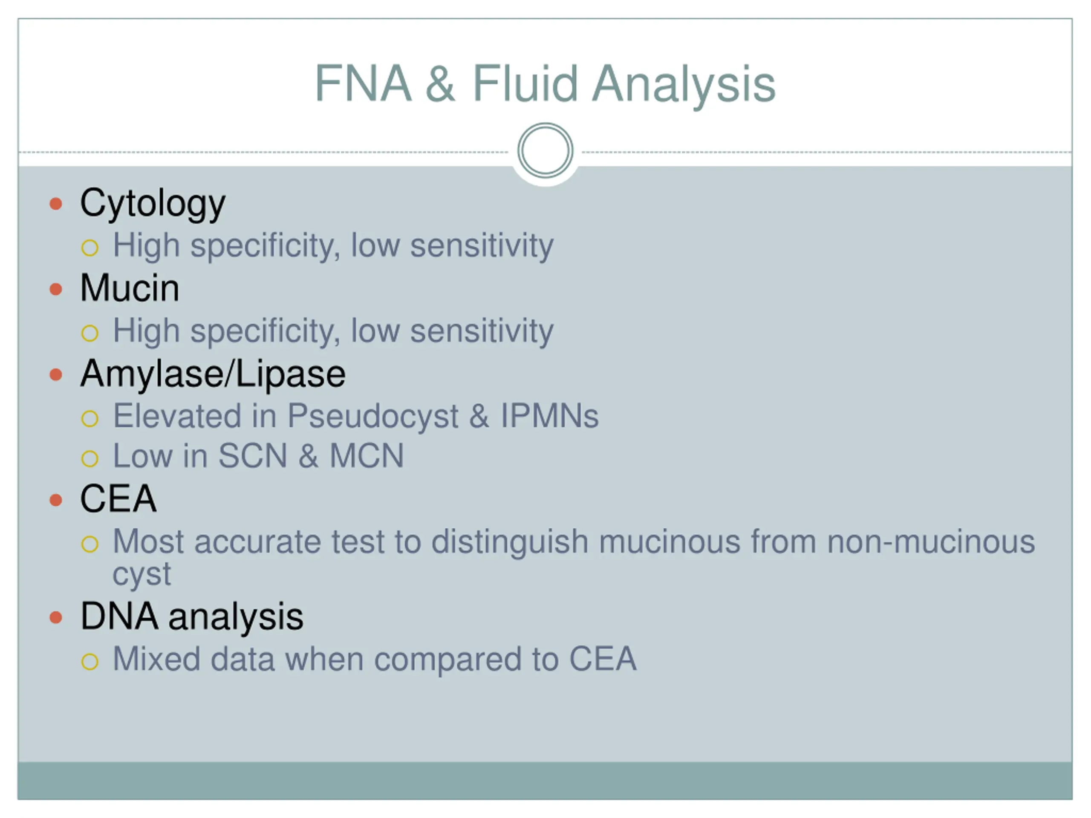Image resolution: width=1091 pixels, height=818 pixels.
Task: Click the dark teal footer bar
Action: click(x=545, y=781)
